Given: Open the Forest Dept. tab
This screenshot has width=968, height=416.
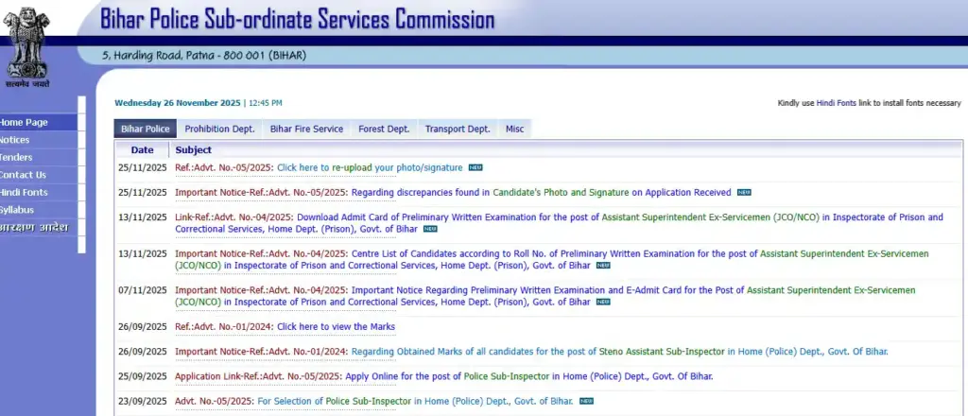Looking at the screenshot, I should pos(384,130).
